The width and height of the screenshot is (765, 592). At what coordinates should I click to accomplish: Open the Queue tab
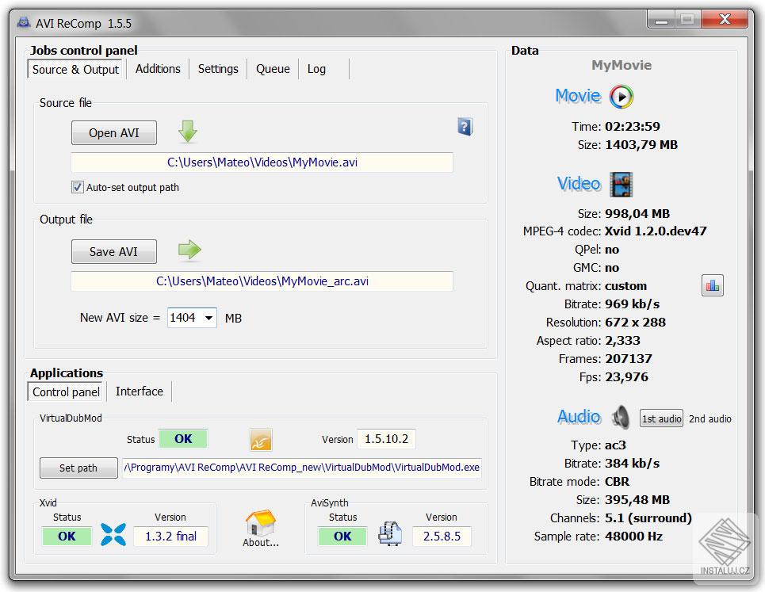[273, 69]
